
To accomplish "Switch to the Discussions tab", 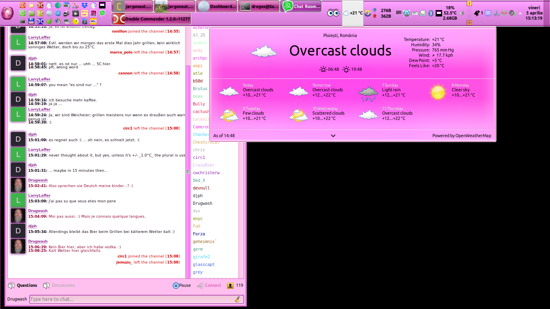I will click(59, 286).
